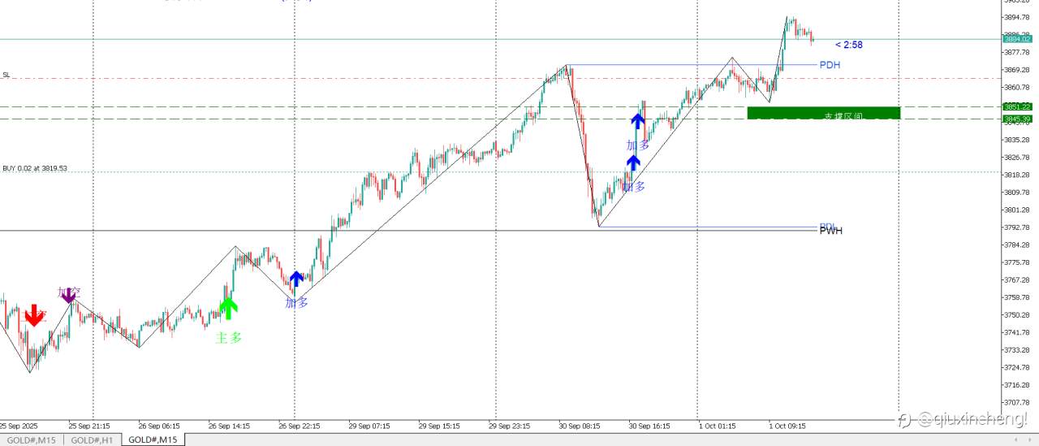The height and width of the screenshot is (446, 1039).
Task: Click time axis label 29 Sep 15:15
Action: [439, 425]
